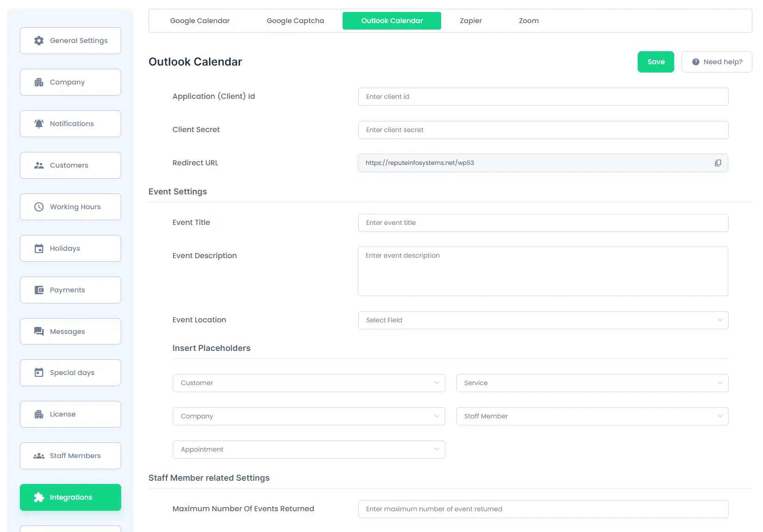Click the Staff Members group icon

(39, 456)
